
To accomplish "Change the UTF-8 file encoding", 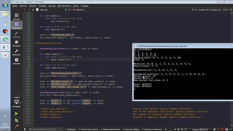I will [225, 10].
